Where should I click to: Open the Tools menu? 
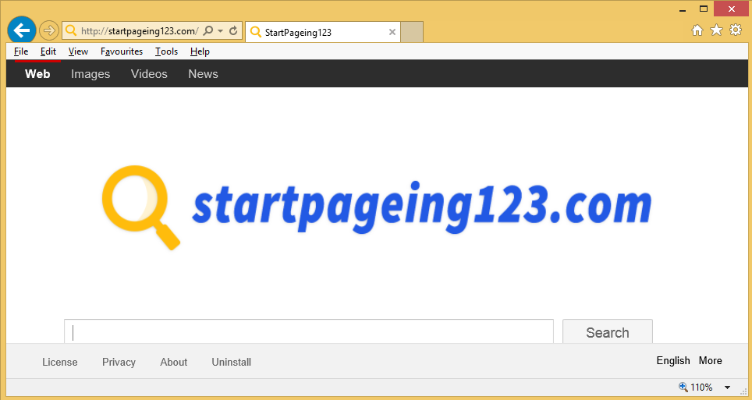pos(166,51)
